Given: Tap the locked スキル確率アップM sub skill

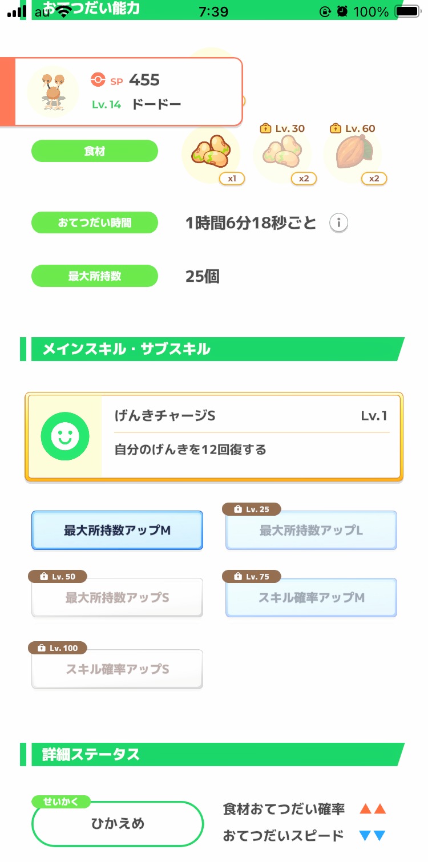Looking at the screenshot, I should pyautogui.click(x=311, y=598).
